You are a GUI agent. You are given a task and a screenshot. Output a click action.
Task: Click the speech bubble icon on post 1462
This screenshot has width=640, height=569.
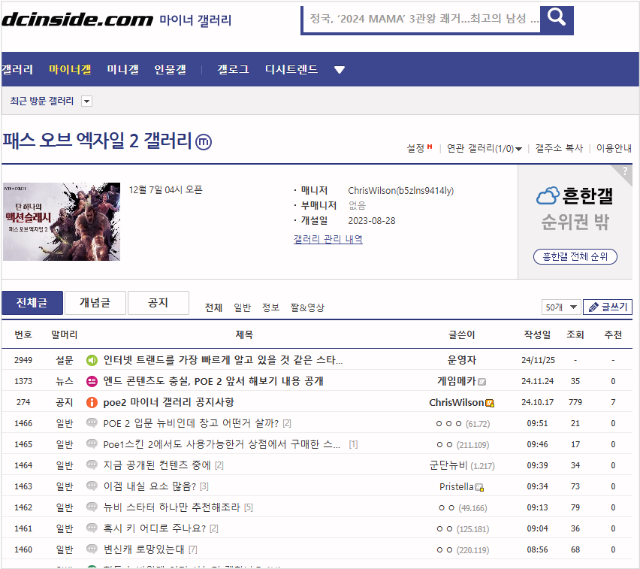point(92,507)
